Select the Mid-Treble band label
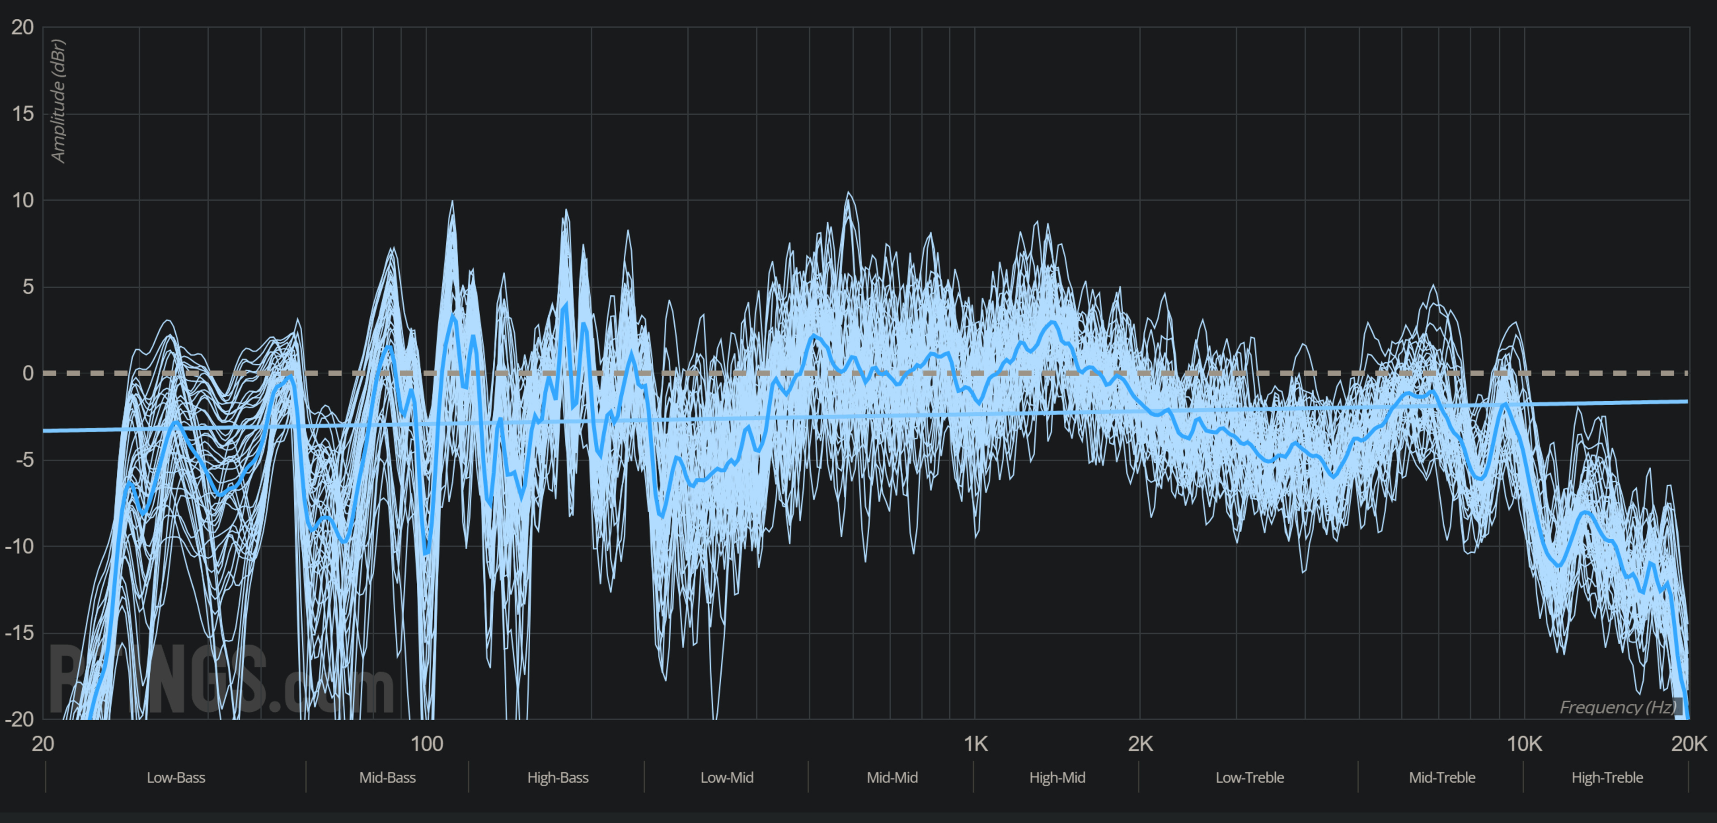 pos(1442,777)
